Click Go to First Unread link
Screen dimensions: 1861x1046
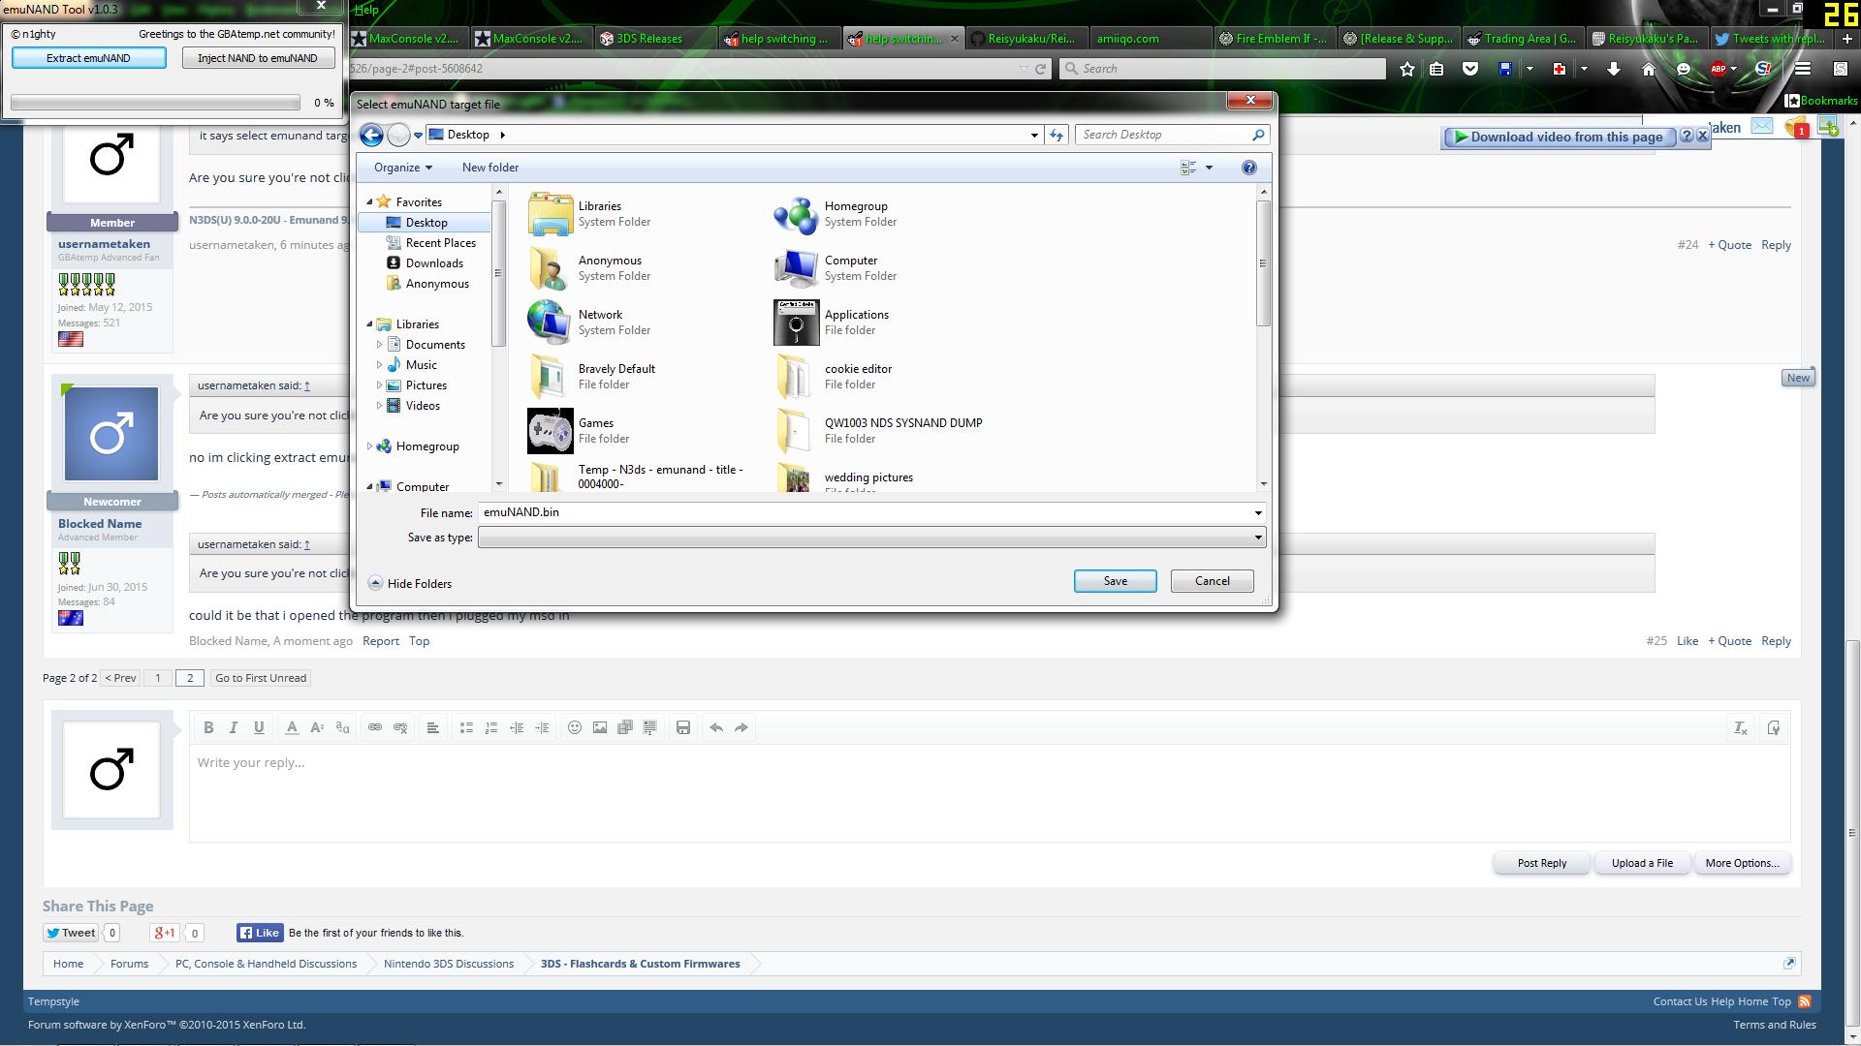coord(261,678)
